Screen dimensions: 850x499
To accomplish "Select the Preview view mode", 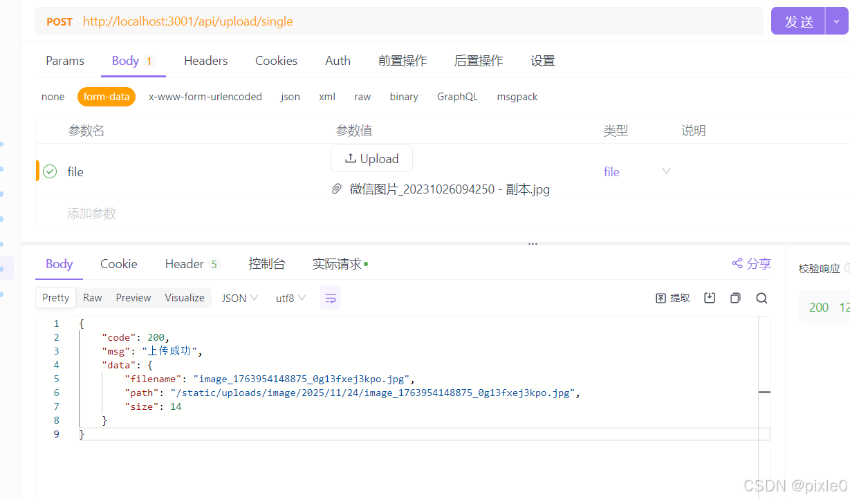I will tap(133, 298).
